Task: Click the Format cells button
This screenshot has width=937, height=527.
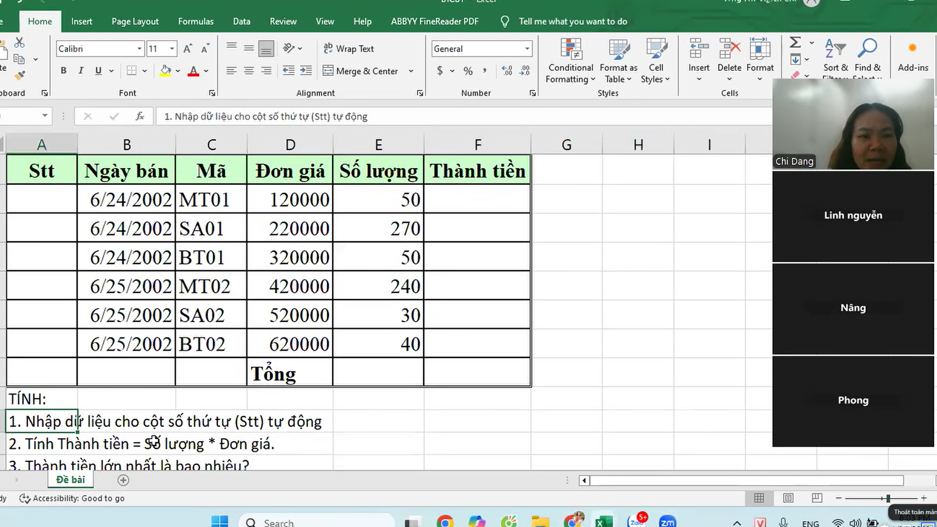Action: [760, 59]
